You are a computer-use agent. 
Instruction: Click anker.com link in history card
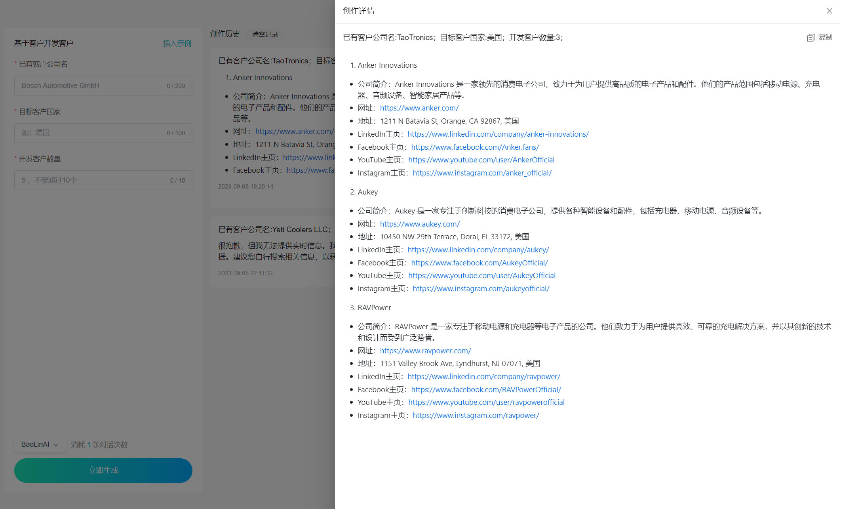294,132
